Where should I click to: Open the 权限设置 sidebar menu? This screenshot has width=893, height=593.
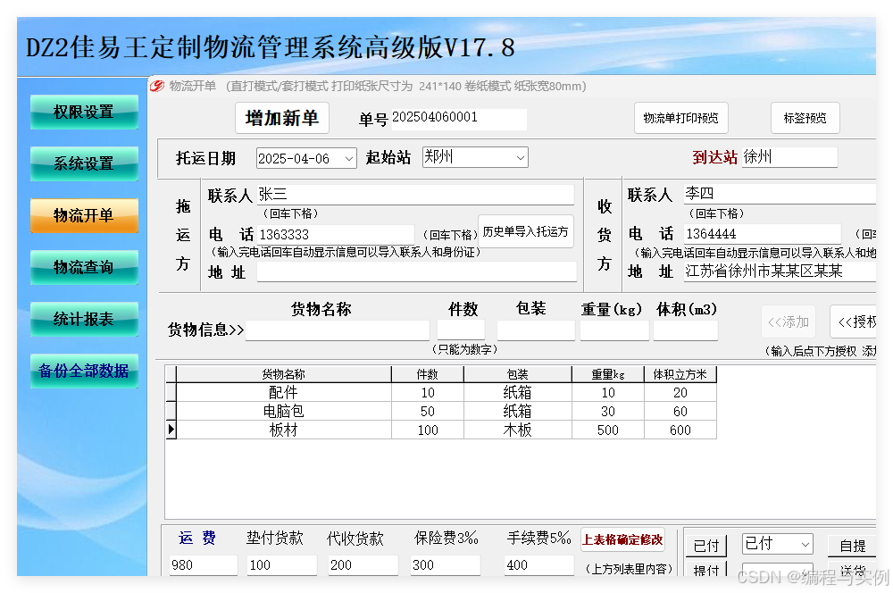coord(84,112)
